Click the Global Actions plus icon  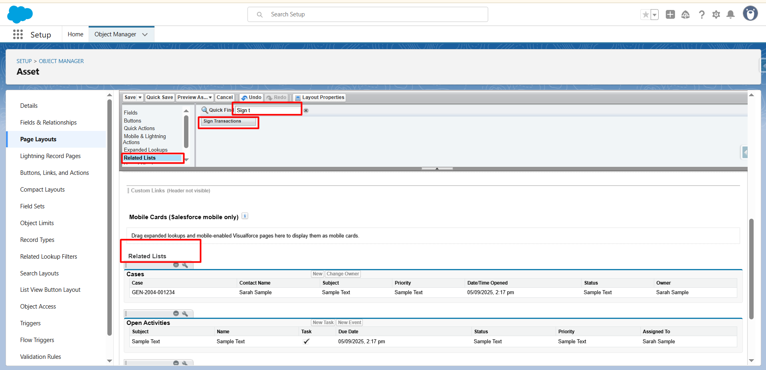click(x=670, y=15)
